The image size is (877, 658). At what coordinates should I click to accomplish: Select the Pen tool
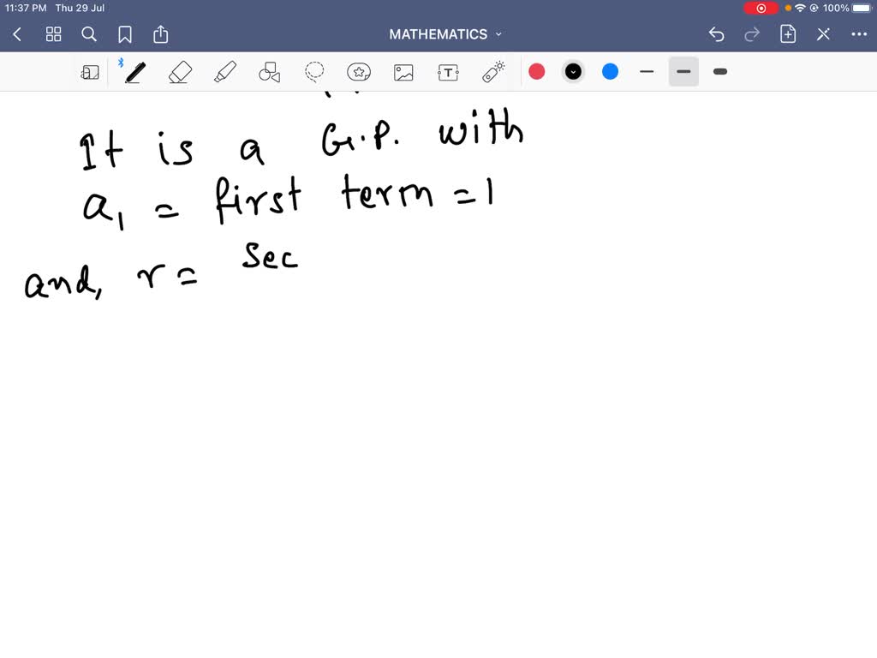click(134, 72)
